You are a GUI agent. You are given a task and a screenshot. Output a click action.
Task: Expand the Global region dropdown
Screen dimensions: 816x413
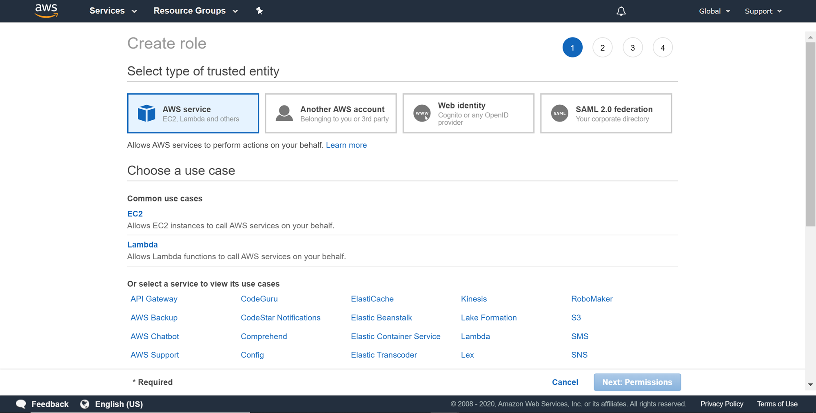[714, 11]
